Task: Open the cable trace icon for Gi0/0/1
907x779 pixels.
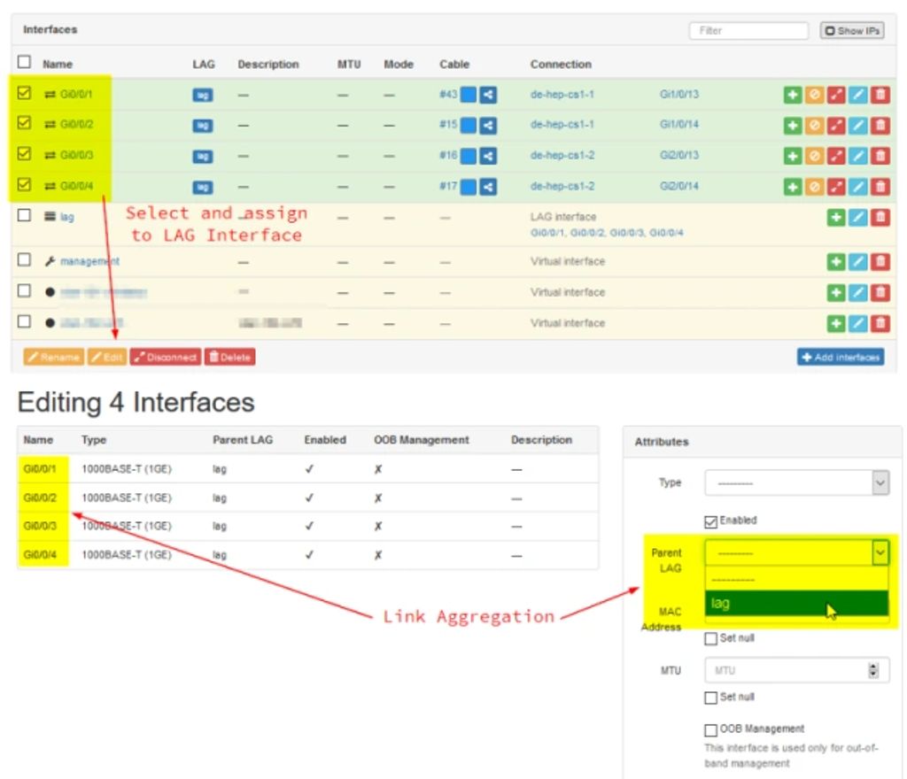Action: [x=836, y=95]
